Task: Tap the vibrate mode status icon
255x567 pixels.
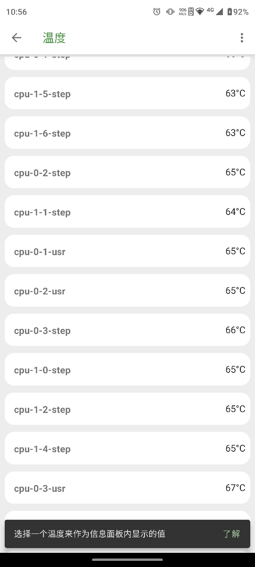Action: click(x=170, y=12)
